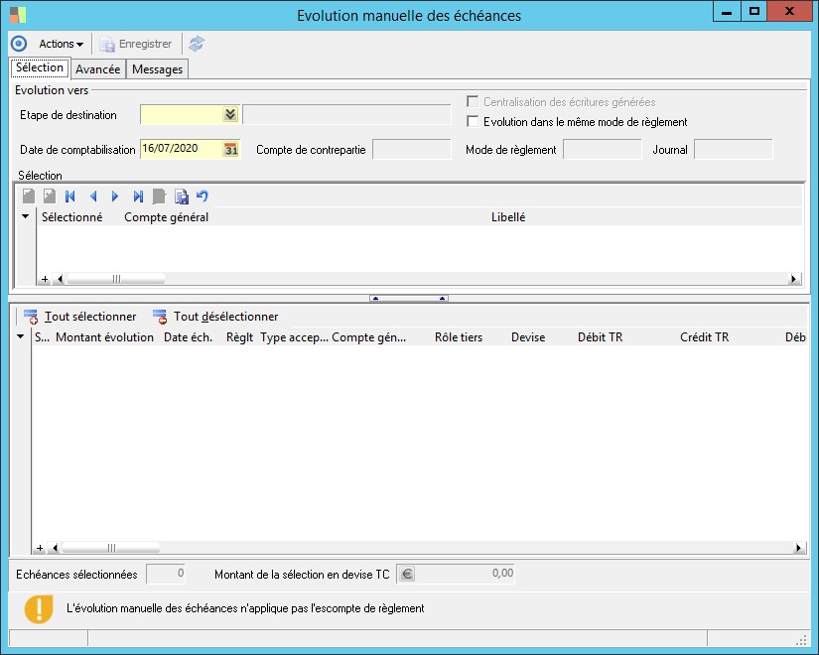Screen dimensions: 819x655
Task: Go to first record in Sélection grid
Action: (70, 196)
